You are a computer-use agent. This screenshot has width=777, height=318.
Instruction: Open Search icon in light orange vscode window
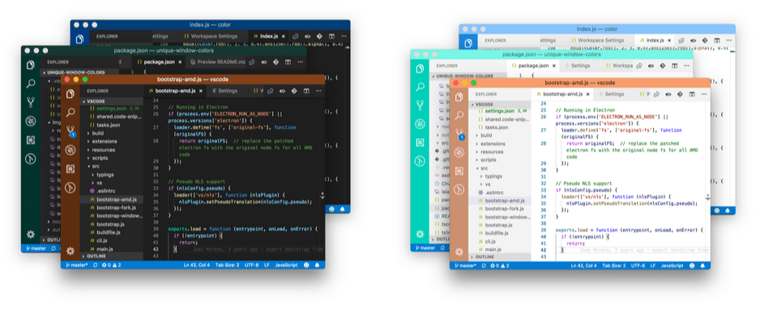point(459,115)
